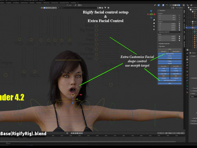The width and height of the screenshot is (197, 148).
Task: Click the red X axis on navigation gizmo
Action: [x=154, y=14]
